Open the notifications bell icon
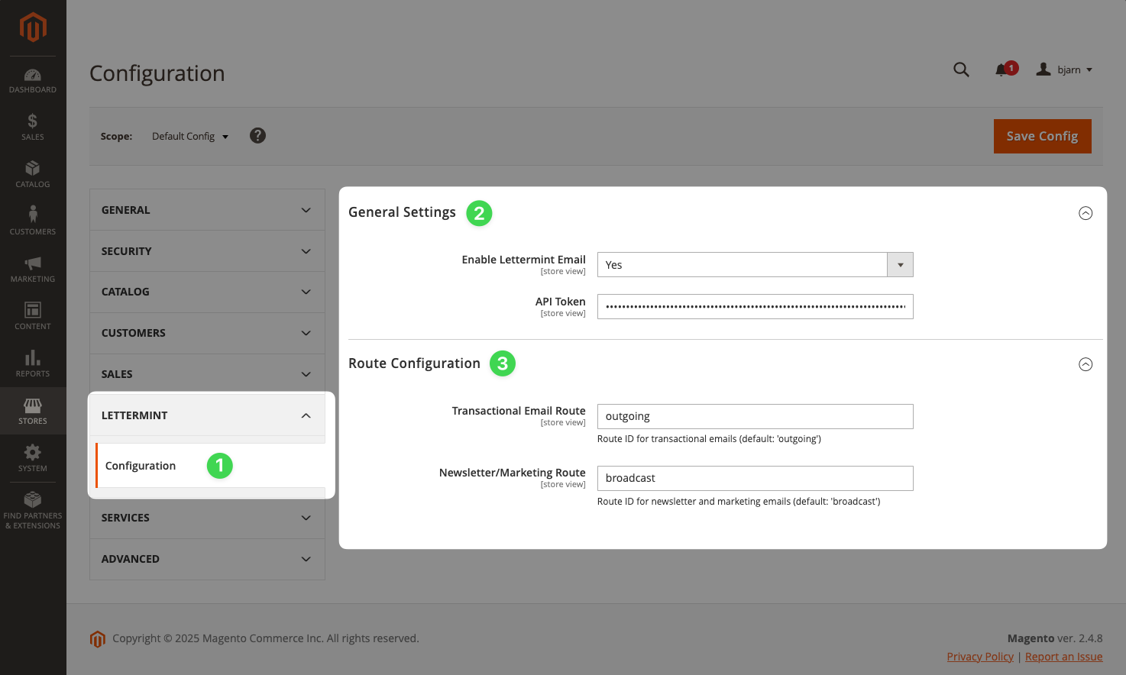This screenshot has height=675, width=1126. 1002,70
